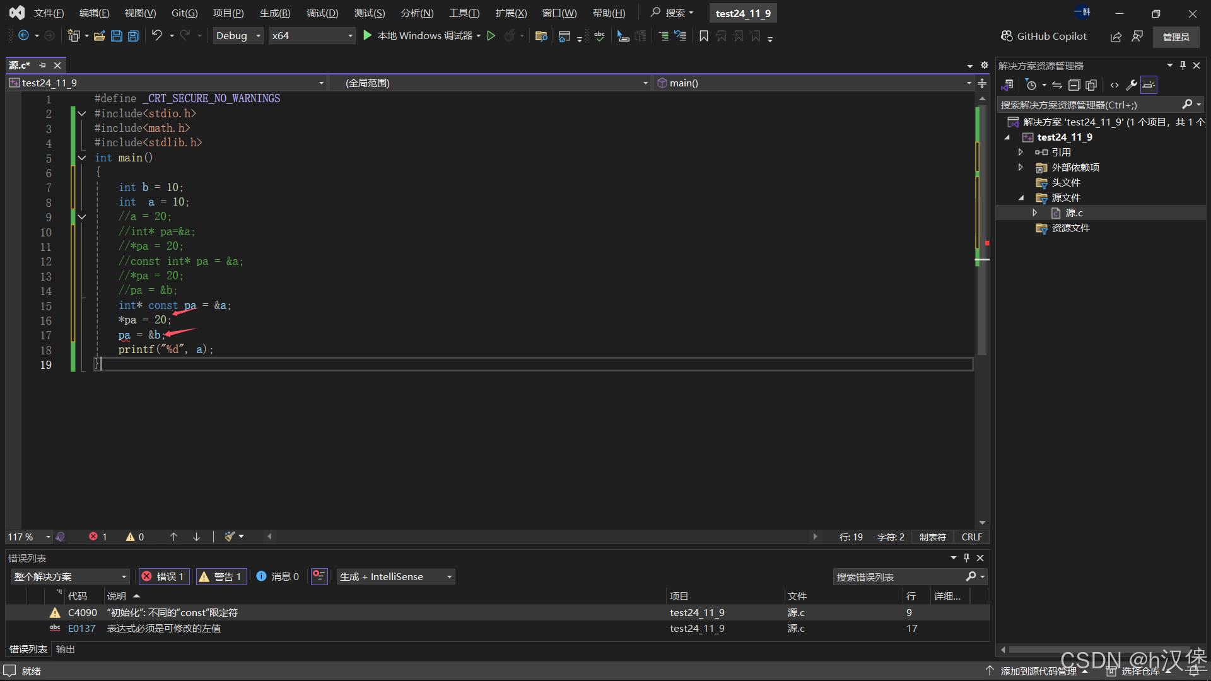The height and width of the screenshot is (681, 1211).
Task: Click the editor vertical scrollbar track
Action: pos(982,441)
